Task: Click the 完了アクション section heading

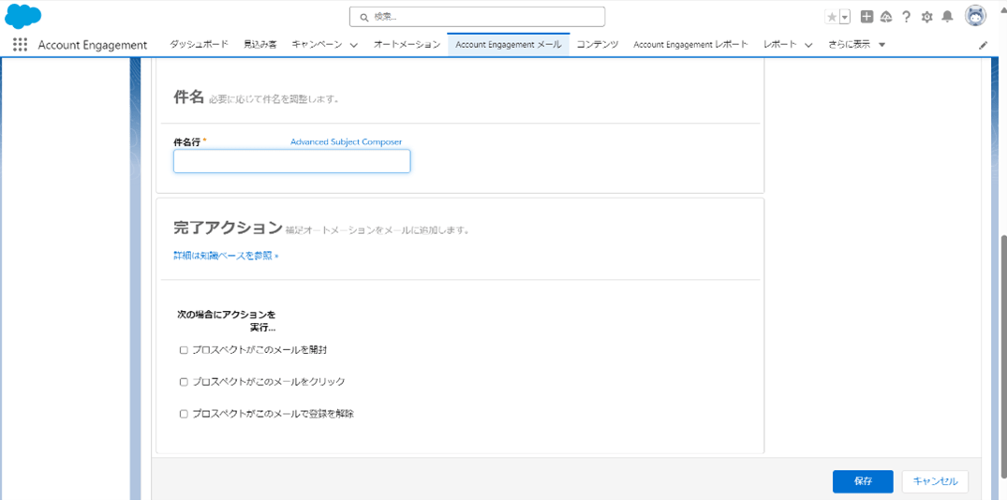Action: point(228,228)
